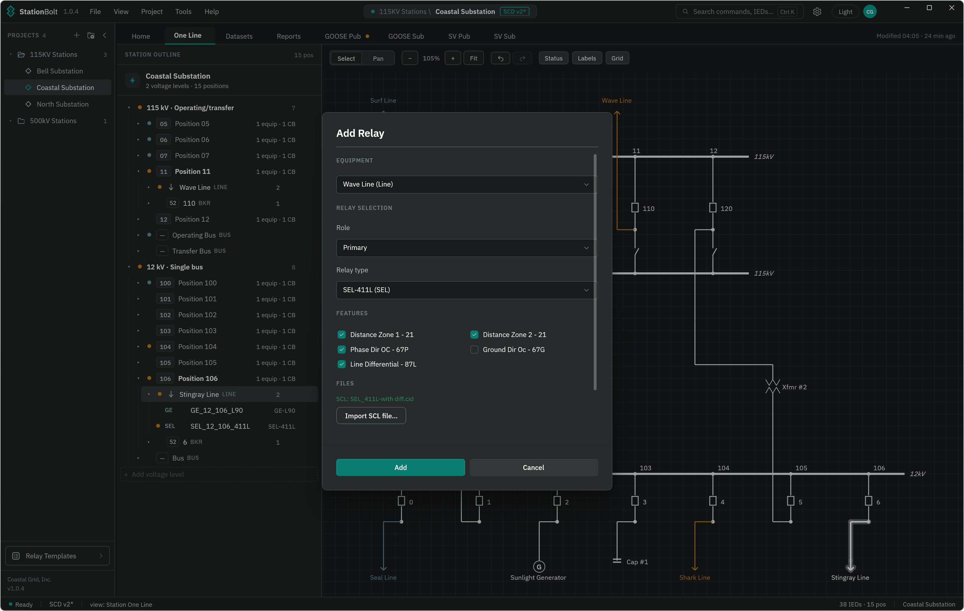Zoom out with the minus button

(409, 58)
